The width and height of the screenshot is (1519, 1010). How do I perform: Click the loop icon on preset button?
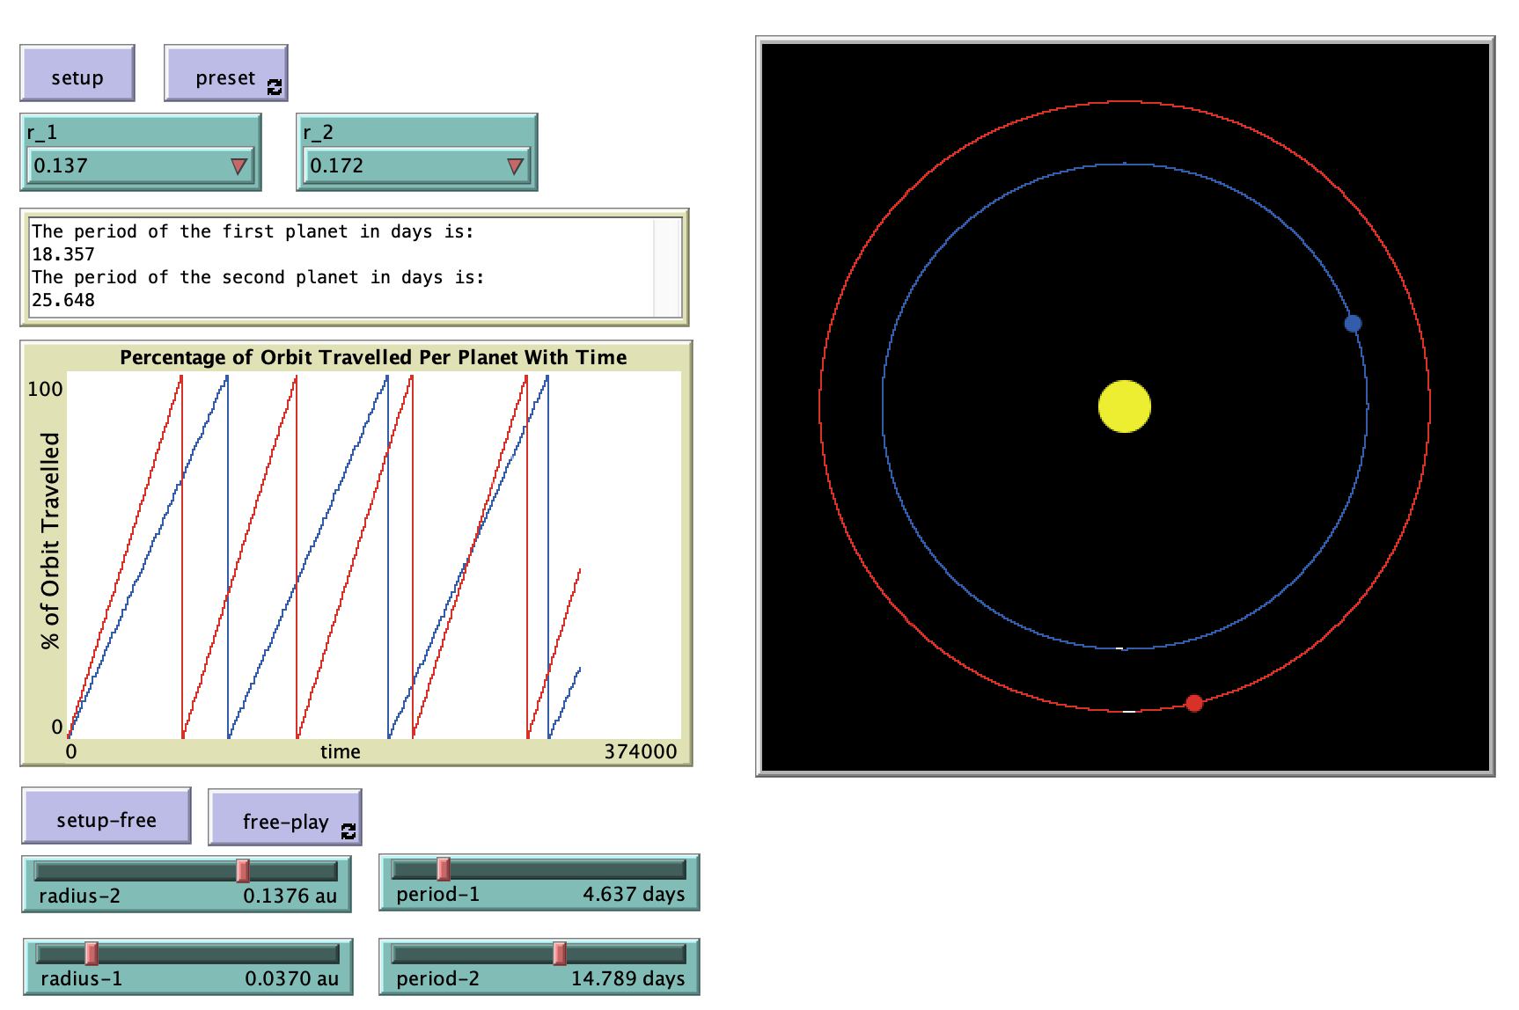[x=275, y=87]
